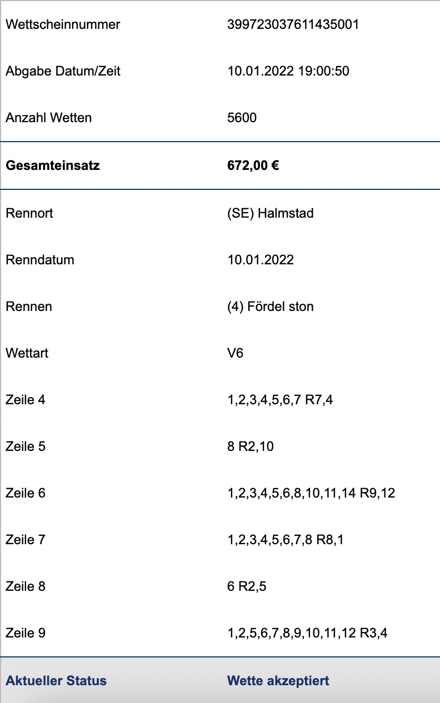Click the Zeile 9 row label
The height and width of the screenshot is (703, 440).
pos(26,633)
